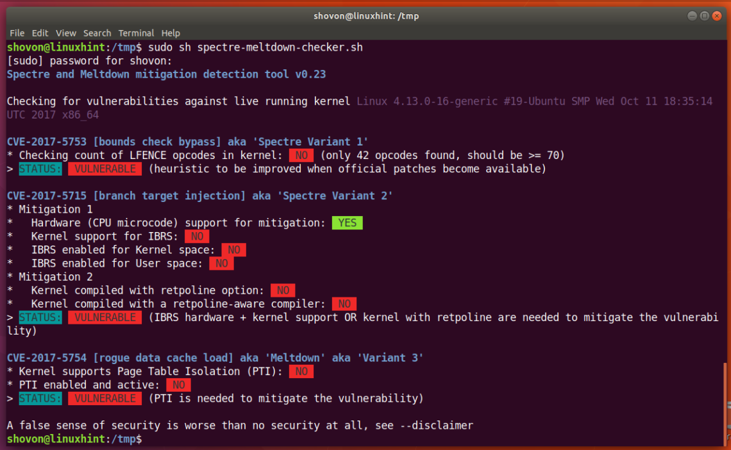731x450 pixels.
Task: Click the 'UTC 2017 x86_64' text
Action: 53,115
